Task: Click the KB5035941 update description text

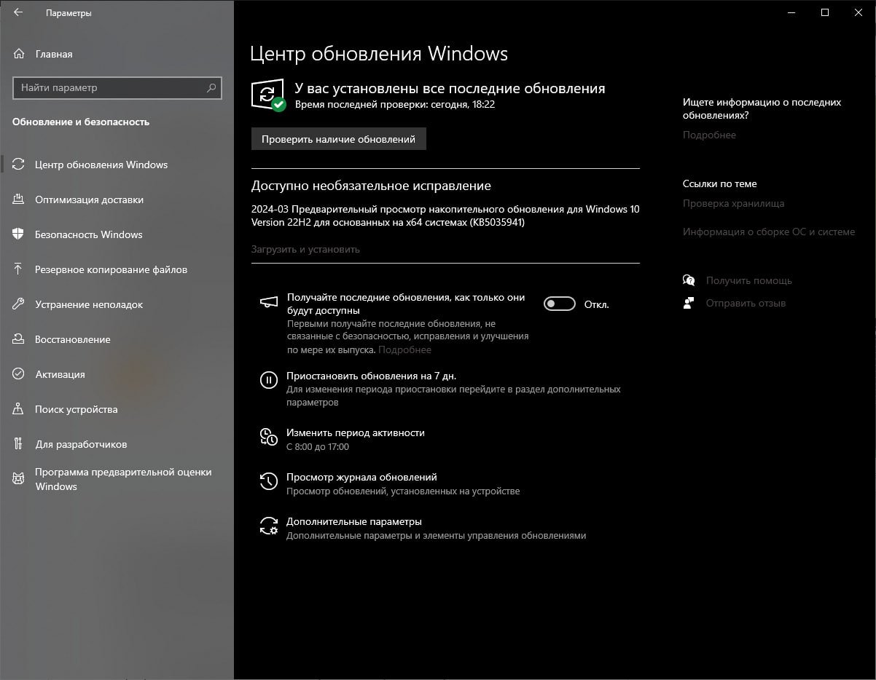Action: click(445, 216)
